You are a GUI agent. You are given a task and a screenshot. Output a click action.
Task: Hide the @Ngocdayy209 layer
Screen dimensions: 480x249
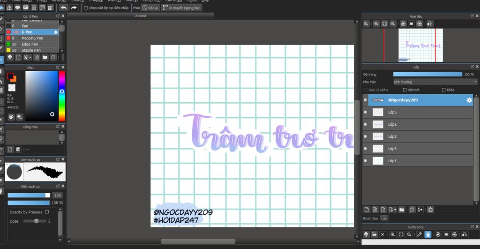tap(365, 100)
